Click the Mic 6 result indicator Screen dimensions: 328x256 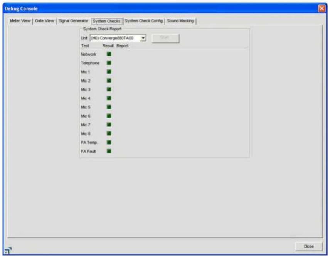pyautogui.click(x=109, y=116)
